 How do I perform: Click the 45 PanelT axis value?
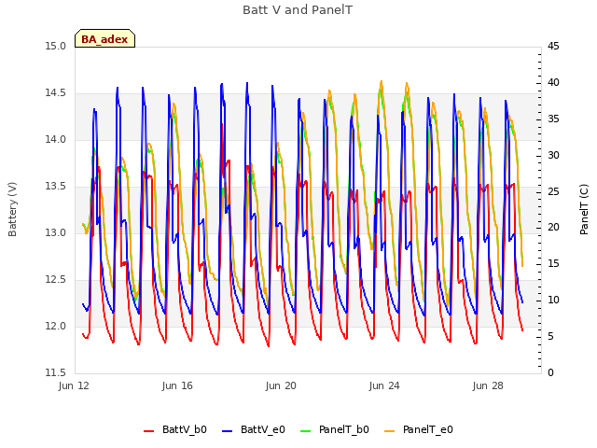[553, 47]
